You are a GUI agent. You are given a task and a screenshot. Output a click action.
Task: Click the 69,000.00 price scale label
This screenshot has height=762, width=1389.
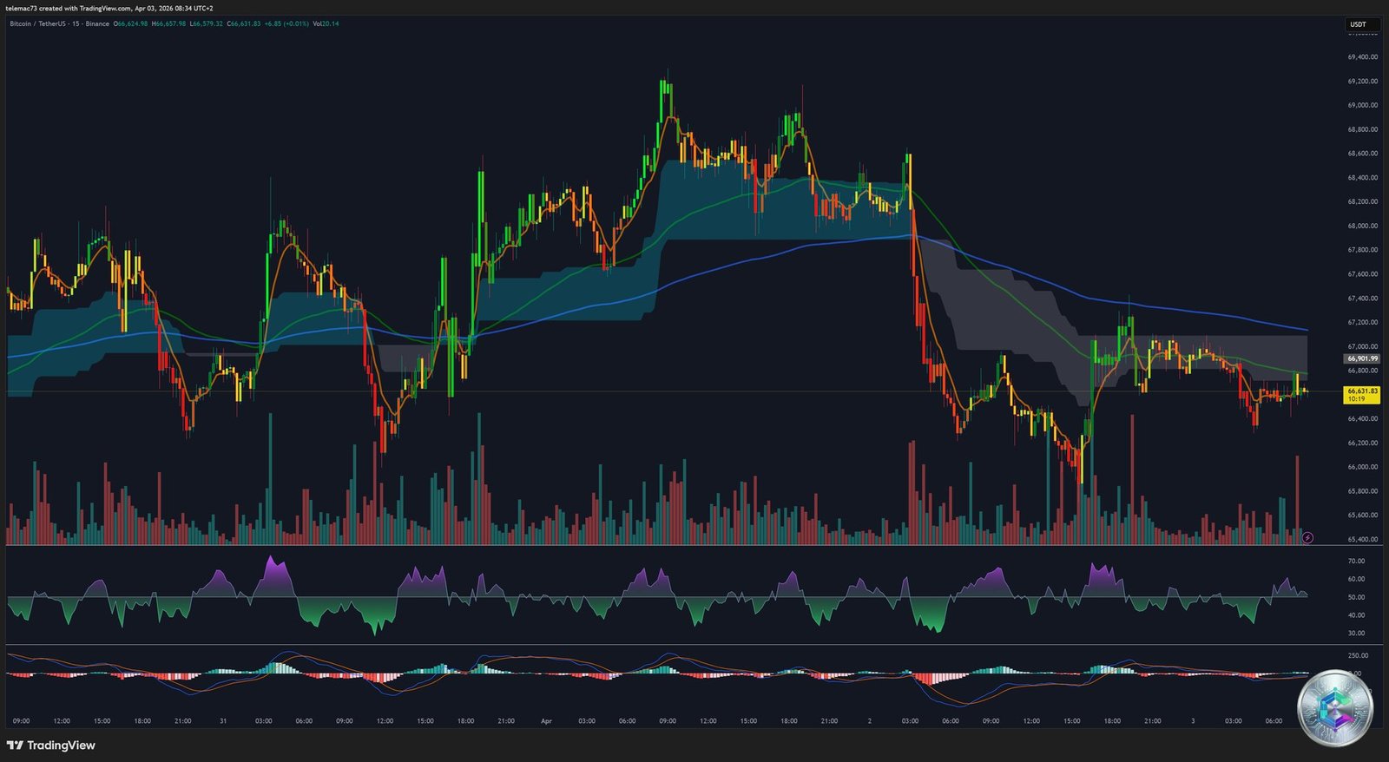click(x=1362, y=105)
